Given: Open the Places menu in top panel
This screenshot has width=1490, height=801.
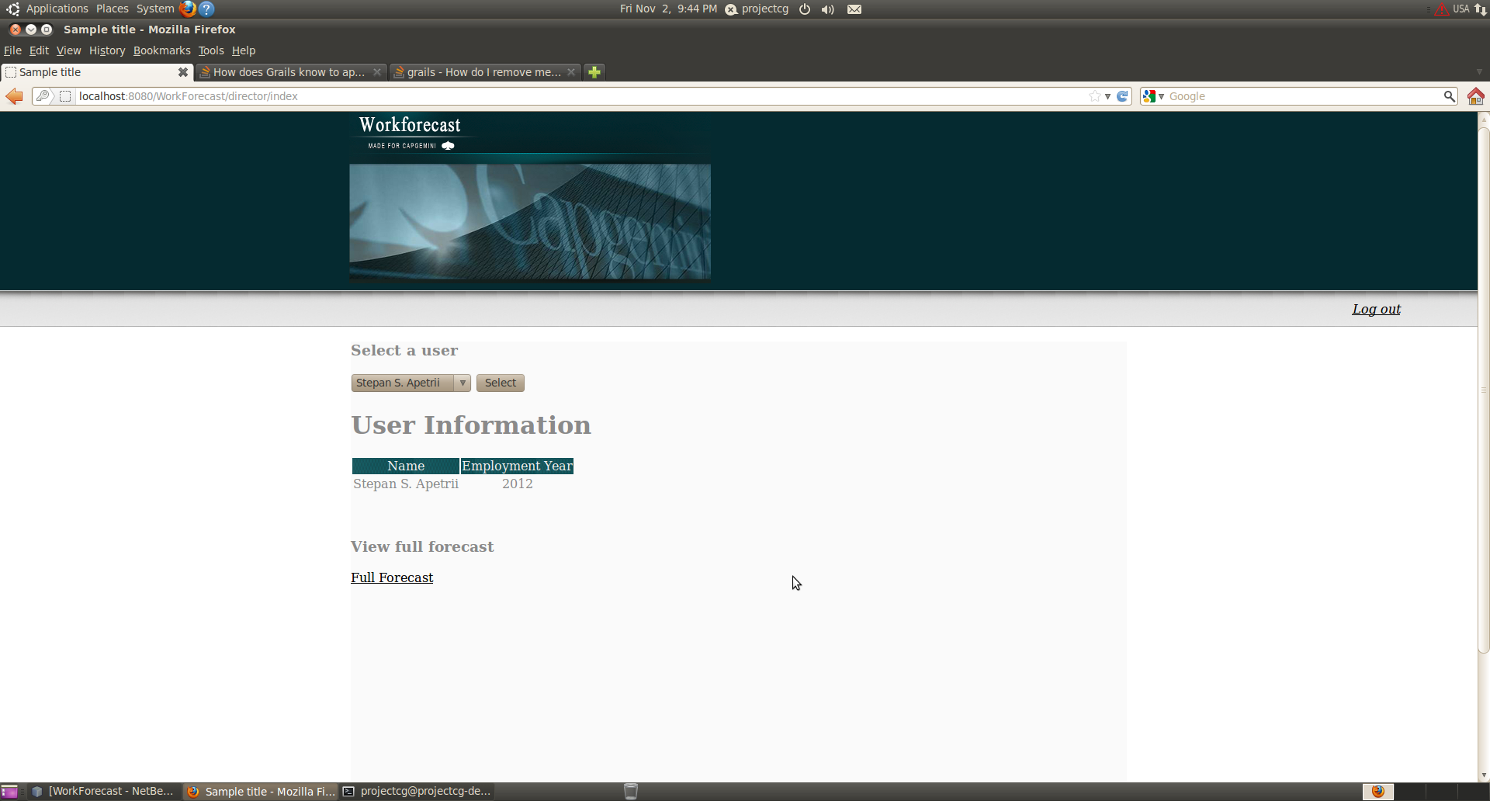Looking at the screenshot, I should [x=113, y=9].
